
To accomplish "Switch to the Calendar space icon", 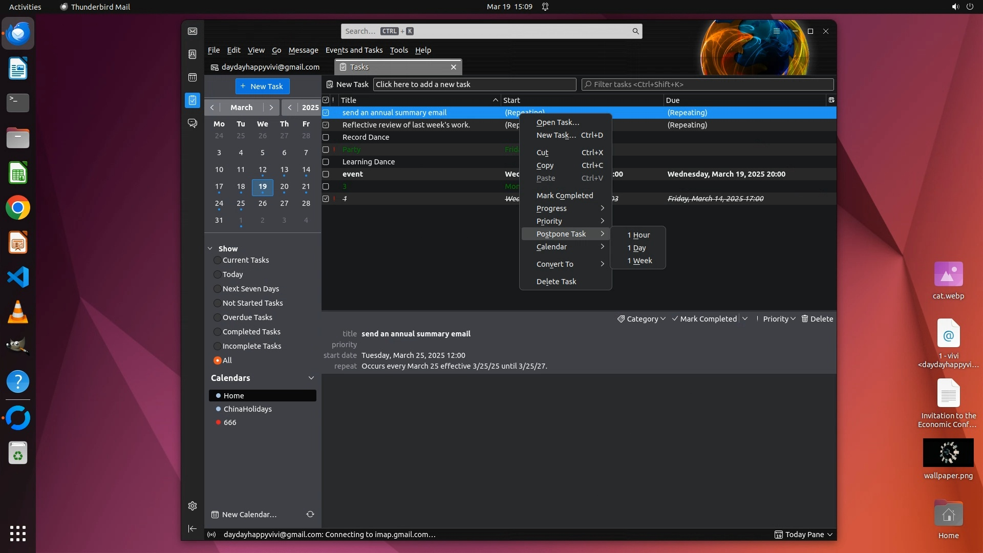I will coord(193,77).
